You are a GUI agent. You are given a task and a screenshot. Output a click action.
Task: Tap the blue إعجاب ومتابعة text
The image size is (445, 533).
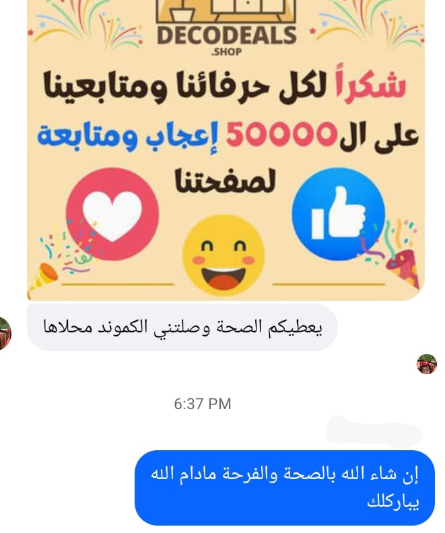(x=127, y=136)
